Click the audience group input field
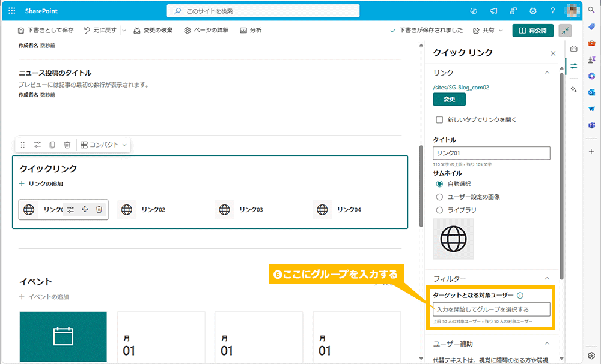Viewport: 601px width, 364px height. point(492,309)
